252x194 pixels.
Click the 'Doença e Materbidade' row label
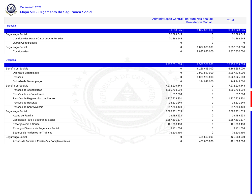tap(26, 73)
